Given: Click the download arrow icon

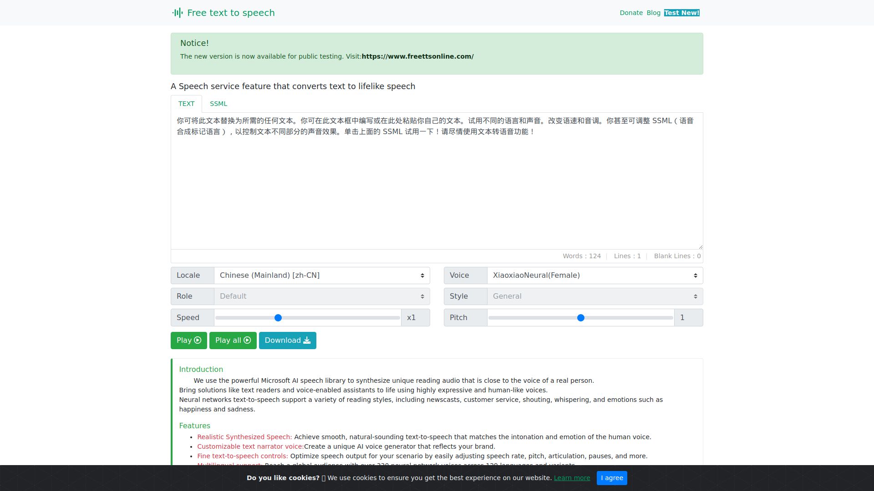Looking at the screenshot, I should 307,341.
